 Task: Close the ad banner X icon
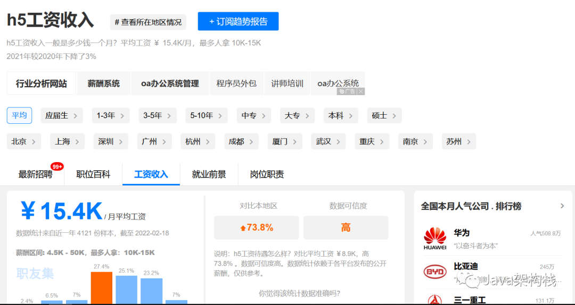pos(361,91)
